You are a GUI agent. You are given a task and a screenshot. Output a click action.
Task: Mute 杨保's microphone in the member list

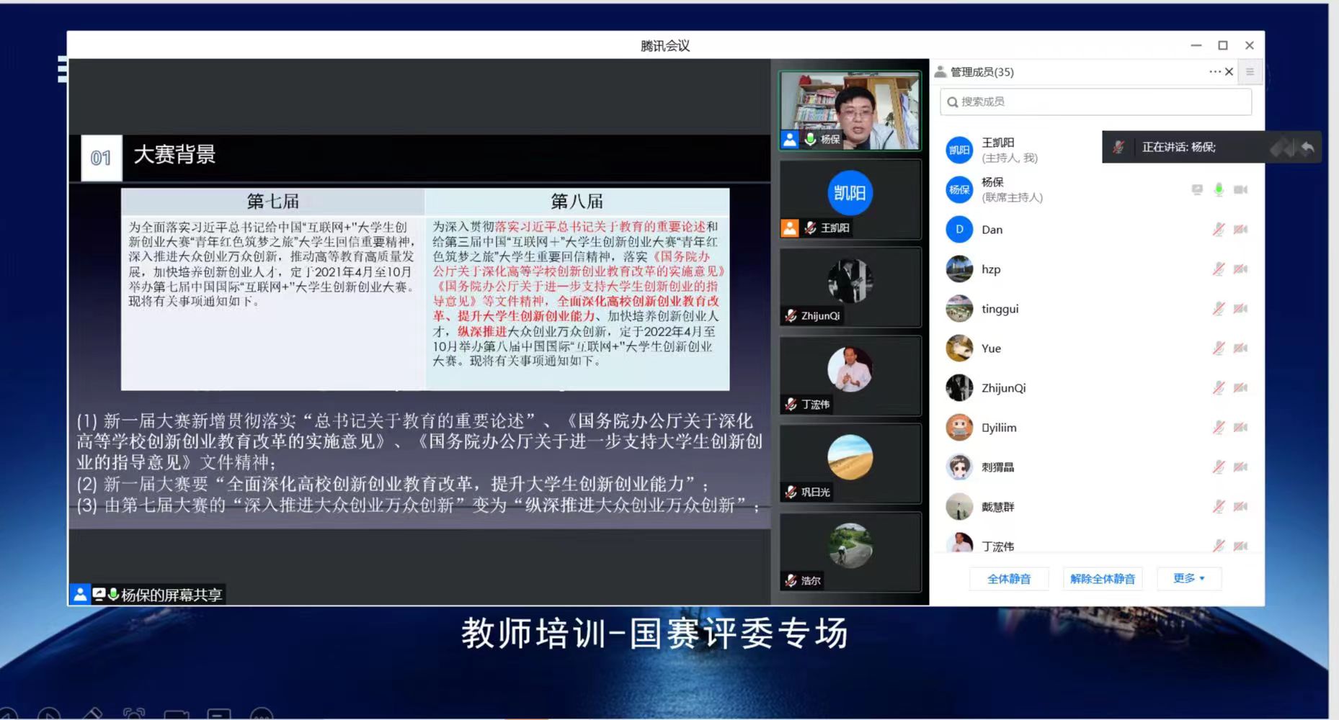coord(1219,189)
